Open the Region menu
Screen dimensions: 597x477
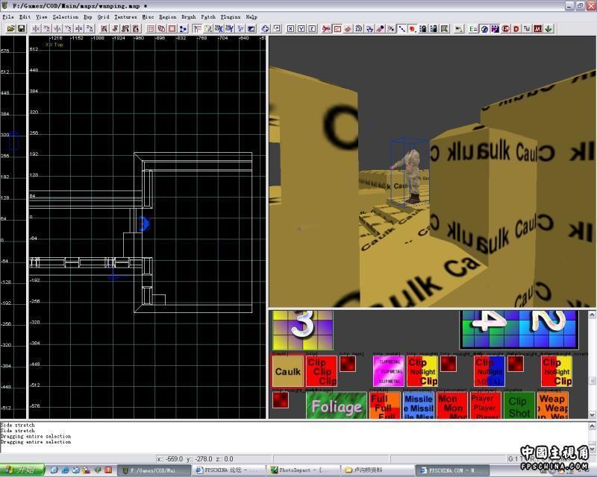(167, 16)
